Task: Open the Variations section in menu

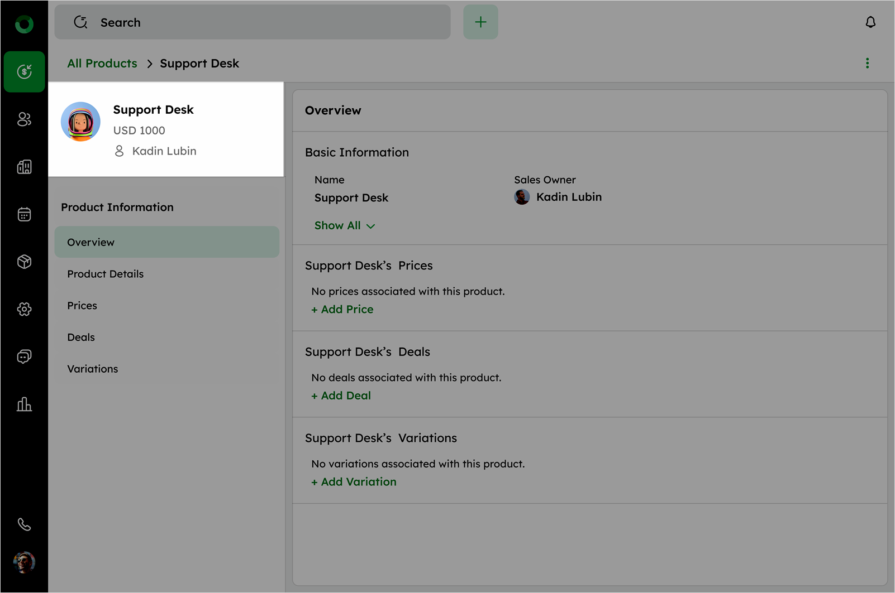Action: point(93,369)
